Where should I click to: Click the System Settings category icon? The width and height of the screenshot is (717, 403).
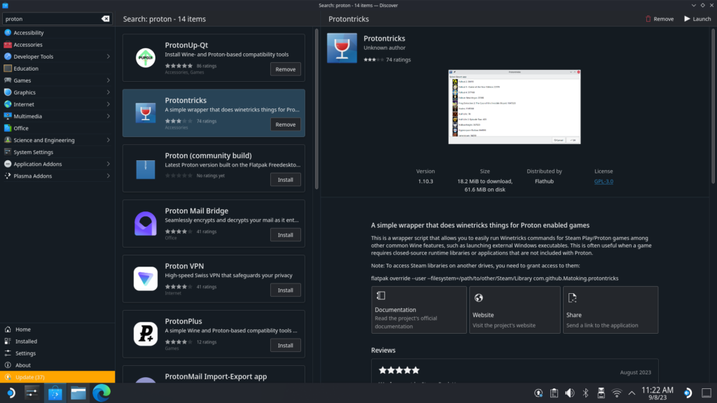pos(8,152)
